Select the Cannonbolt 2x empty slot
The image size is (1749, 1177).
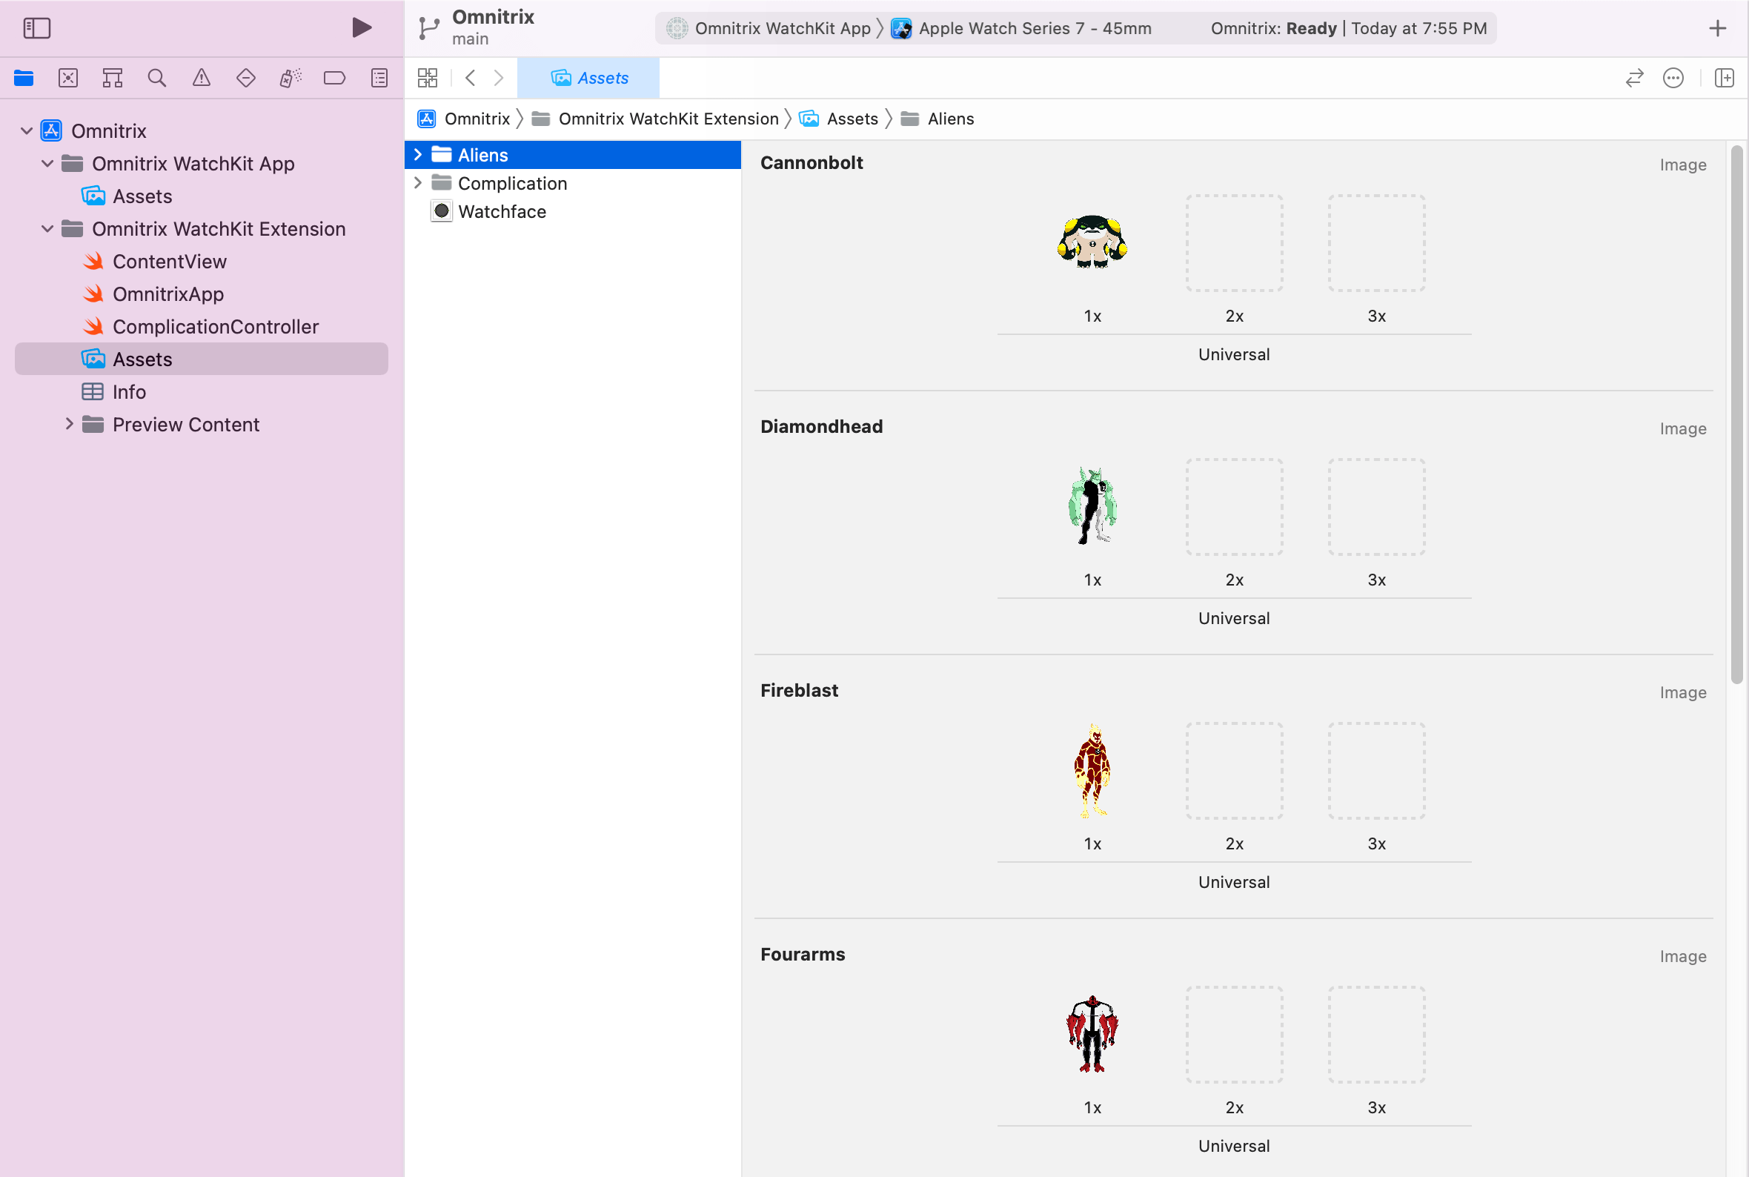(x=1234, y=242)
